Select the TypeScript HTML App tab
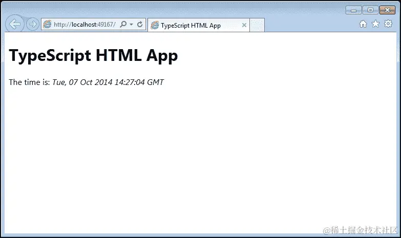401x238 pixels. pos(199,25)
